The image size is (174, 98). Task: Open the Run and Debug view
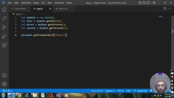point(4,36)
